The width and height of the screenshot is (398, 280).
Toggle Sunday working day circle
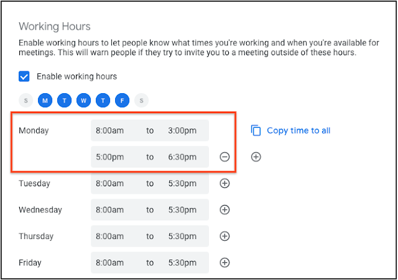25,100
